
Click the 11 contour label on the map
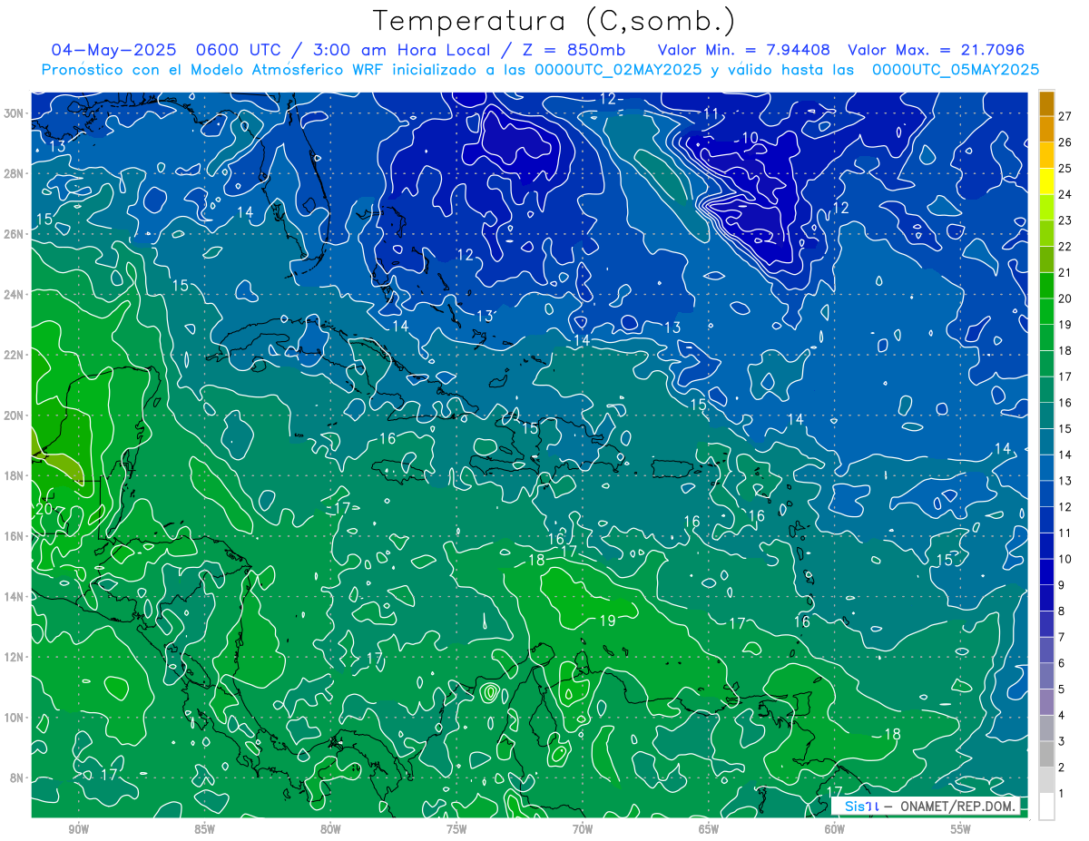[711, 114]
